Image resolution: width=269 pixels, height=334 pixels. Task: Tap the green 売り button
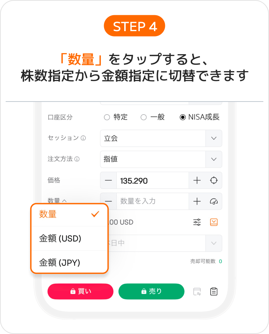(x=151, y=292)
